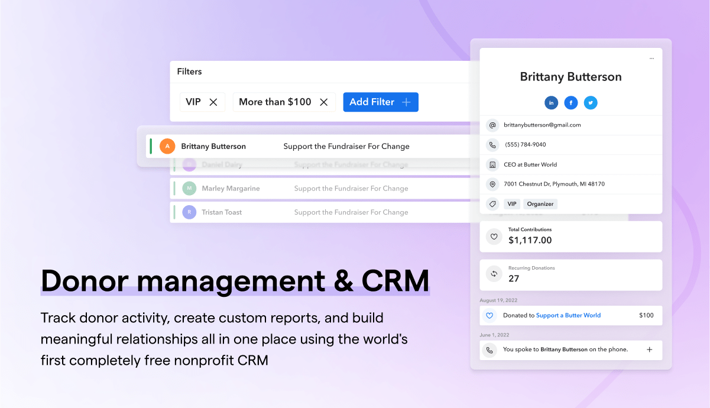Click the building icon by CEO at Butter World

coord(492,165)
